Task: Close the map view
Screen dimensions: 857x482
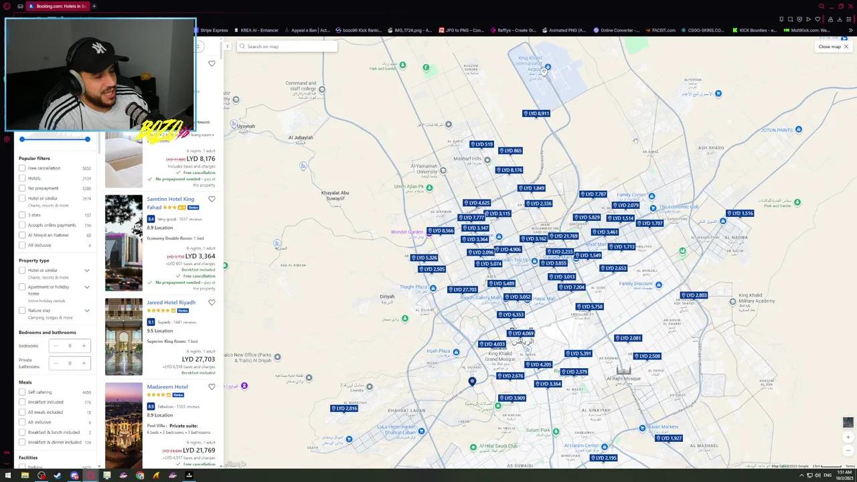Action: click(x=834, y=47)
